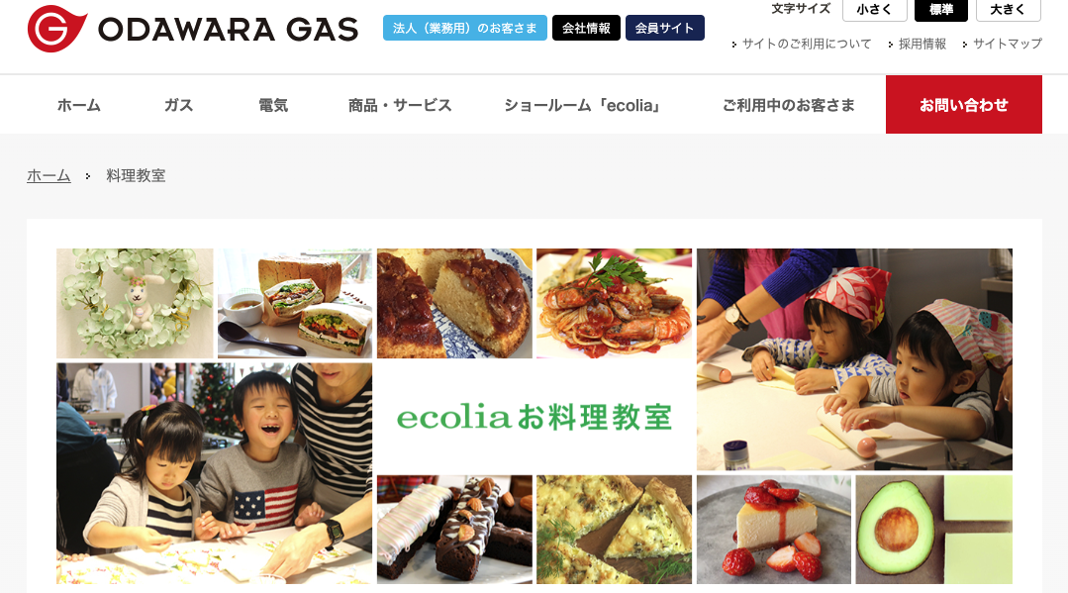The width and height of the screenshot is (1068, 593).
Task: Open 会社情報 company info button
Action: 586,28
